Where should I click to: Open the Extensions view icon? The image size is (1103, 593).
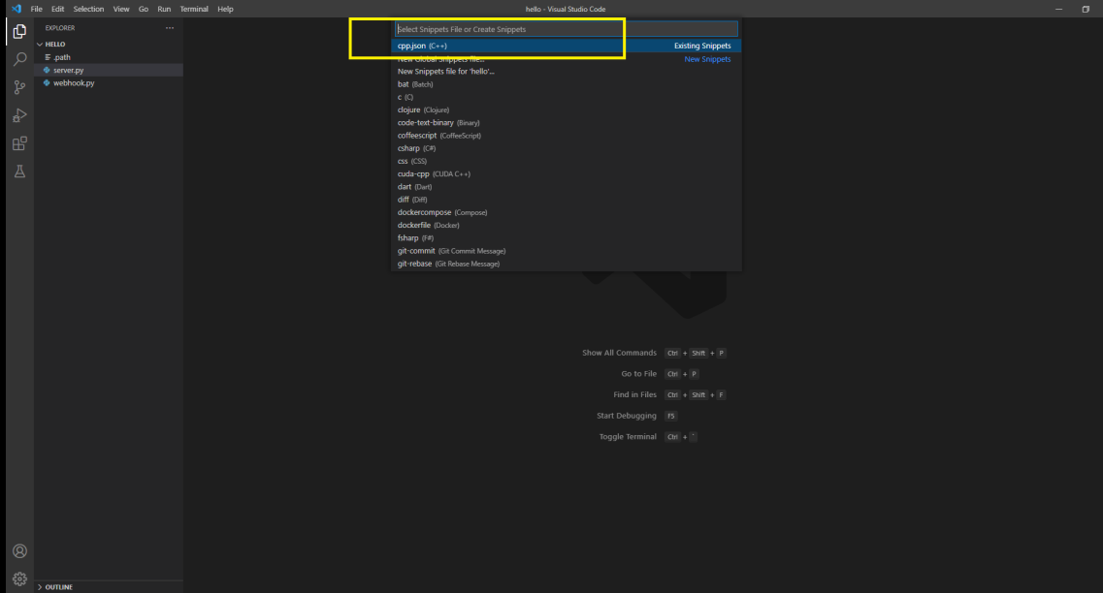pyautogui.click(x=18, y=143)
